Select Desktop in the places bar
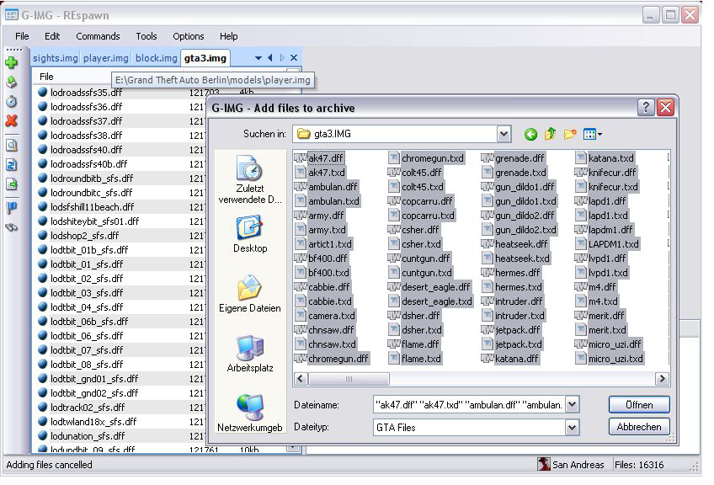Screen dimensions: 714x485 (249, 235)
